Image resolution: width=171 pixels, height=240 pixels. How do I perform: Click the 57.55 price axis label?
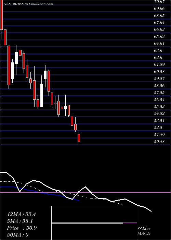coord(159,93)
